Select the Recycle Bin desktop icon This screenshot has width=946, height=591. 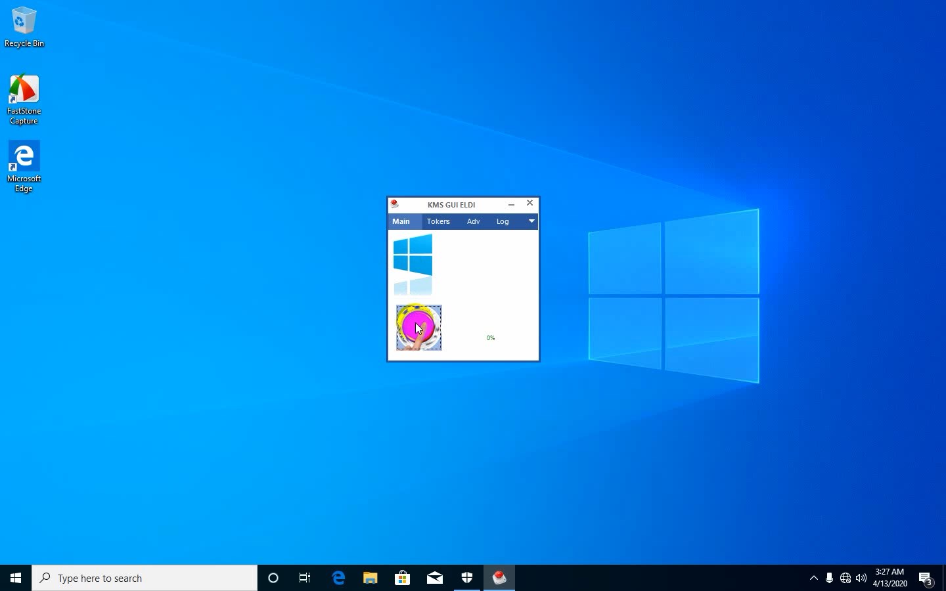[x=24, y=28]
